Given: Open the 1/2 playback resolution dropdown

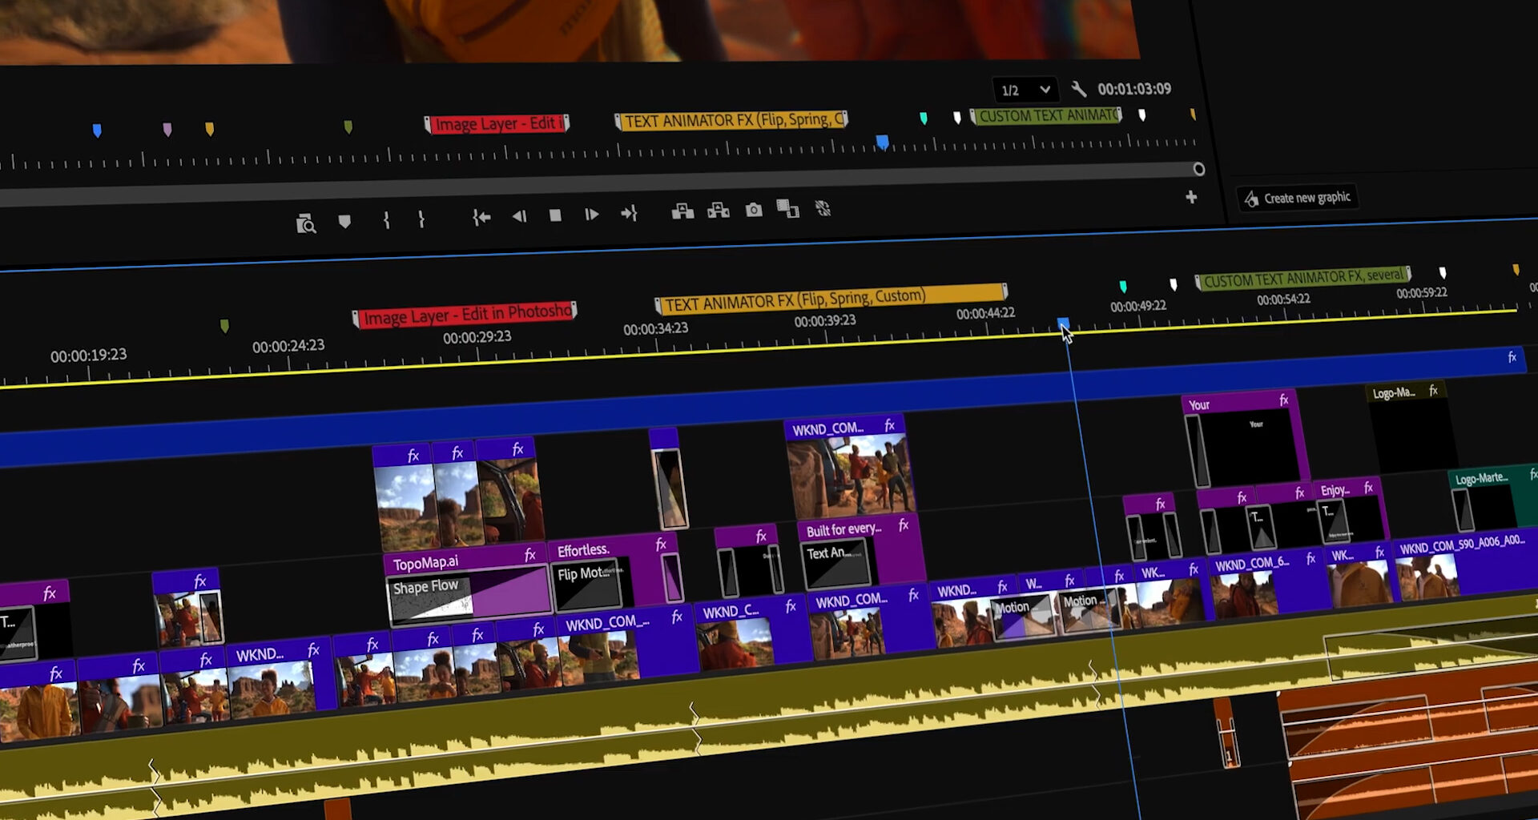Looking at the screenshot, I should [x=1025, y=90].
